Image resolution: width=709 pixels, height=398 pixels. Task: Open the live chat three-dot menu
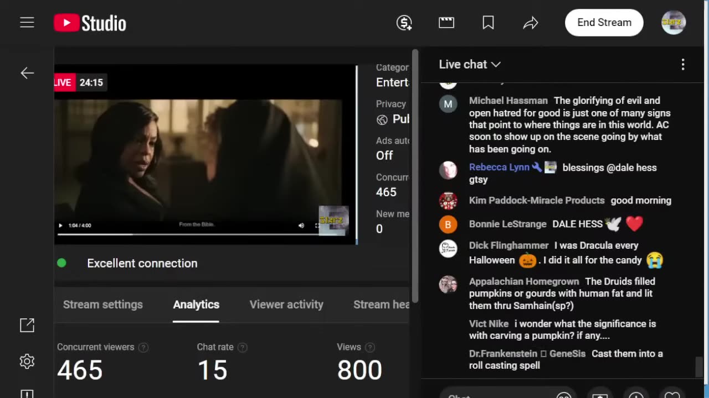(x=683, y=65)
